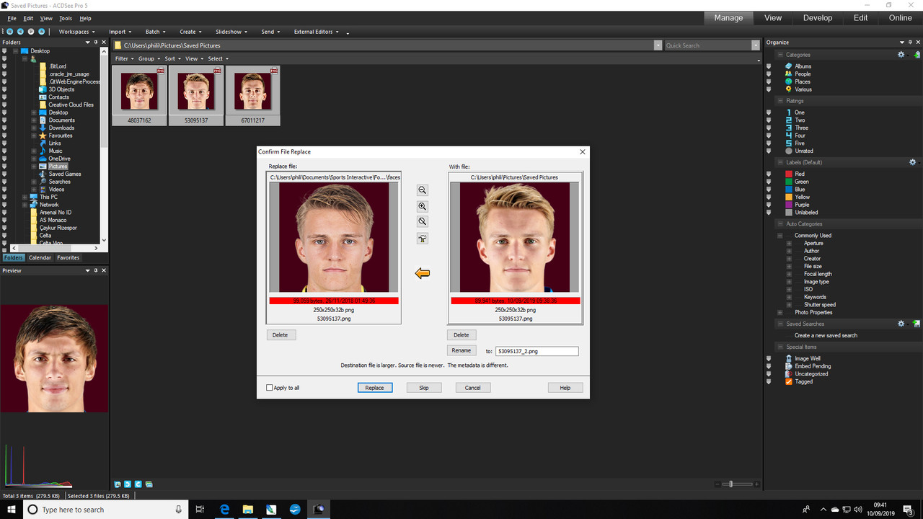
Task: Open Microsoft Edge from the taskbar
Action: coord(224,510)
